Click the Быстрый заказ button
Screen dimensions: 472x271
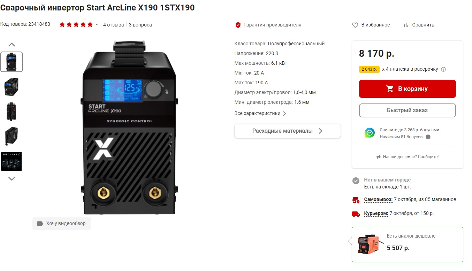coord(408,110)
